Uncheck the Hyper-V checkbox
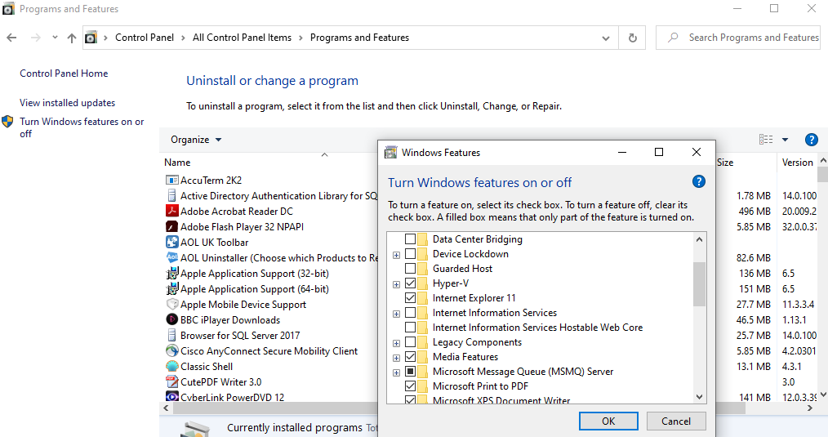The width and height of the screenshot is (828, 437). [x=410, y=283]
